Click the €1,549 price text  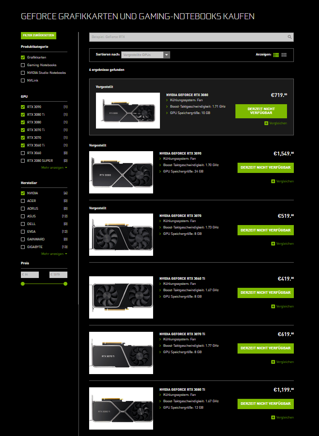tap(284, 154)
